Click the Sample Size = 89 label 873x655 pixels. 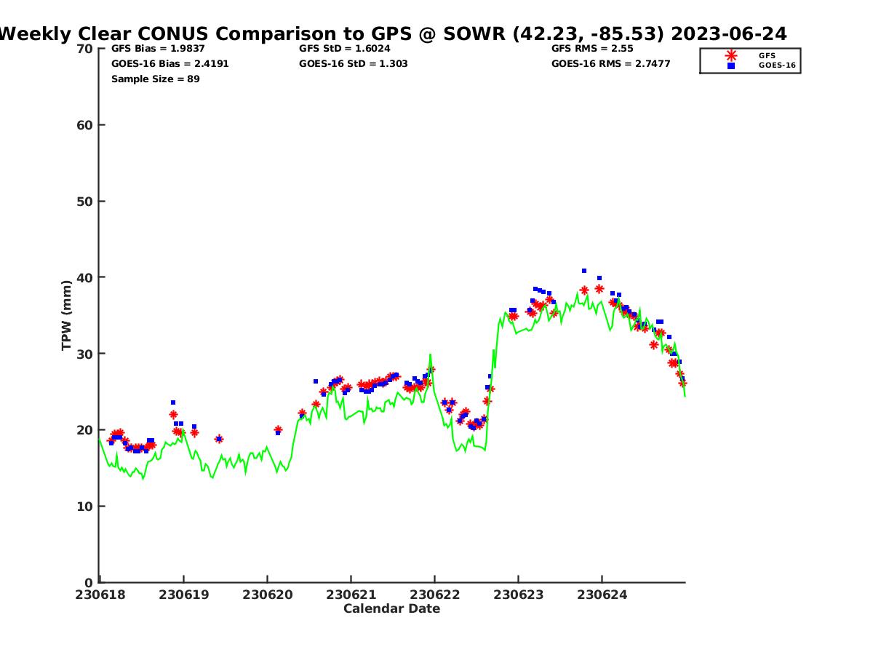tap(155, 79)
